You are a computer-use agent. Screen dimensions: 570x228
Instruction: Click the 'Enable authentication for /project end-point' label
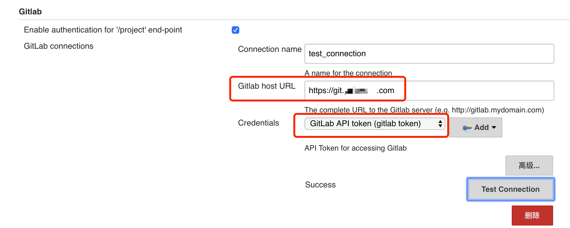coord(103,30)
